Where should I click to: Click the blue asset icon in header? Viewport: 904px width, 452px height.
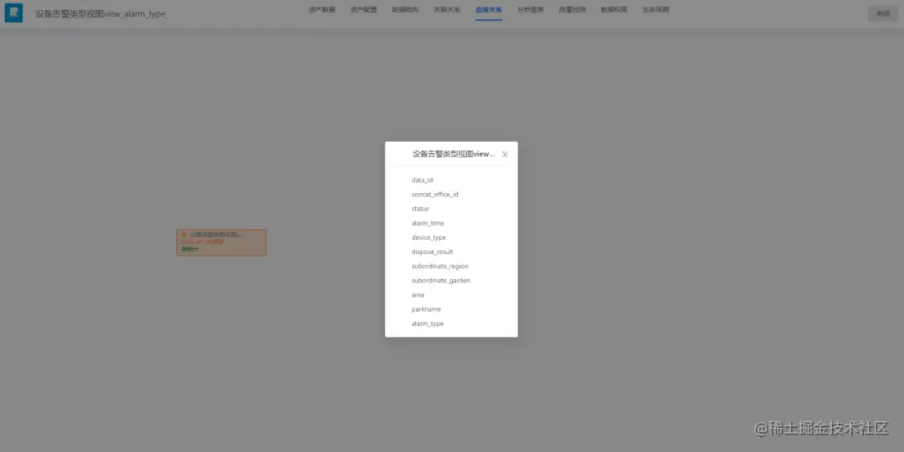(14, 13)
